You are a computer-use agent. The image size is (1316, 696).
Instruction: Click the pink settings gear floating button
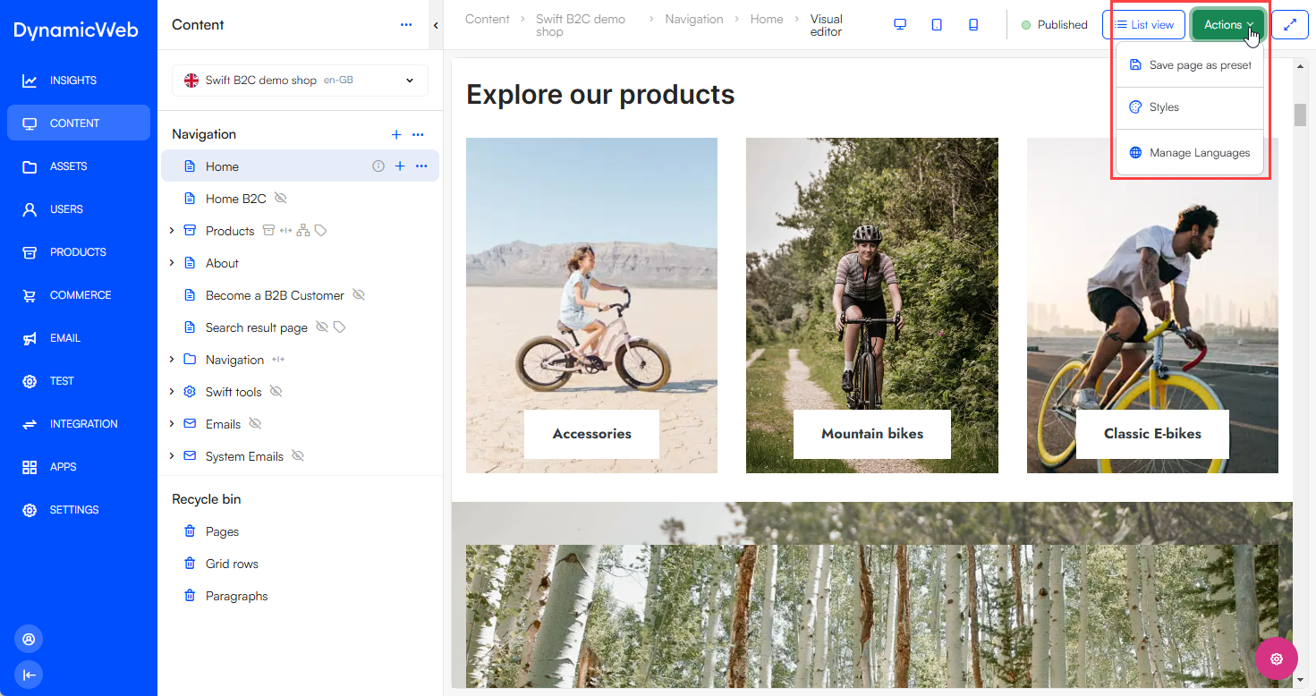(1277, 659)
